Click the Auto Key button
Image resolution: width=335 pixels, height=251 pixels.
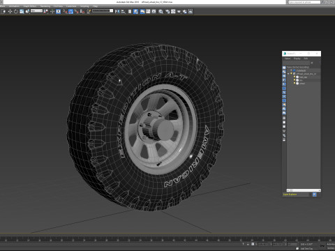[x=331, y=244]
